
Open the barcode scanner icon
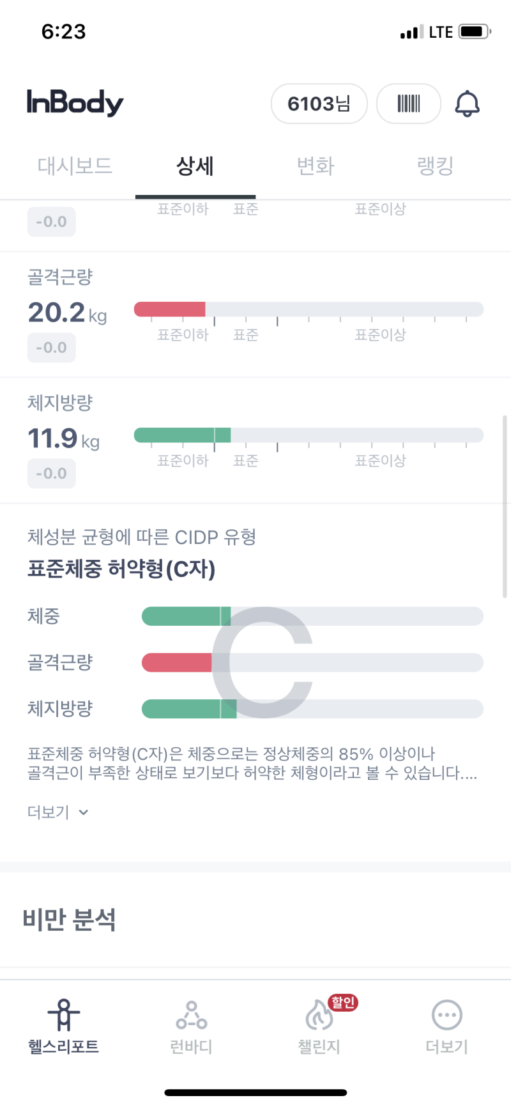(409, 104)
